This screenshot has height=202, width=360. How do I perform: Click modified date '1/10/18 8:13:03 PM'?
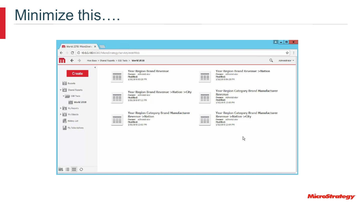(137, 125)
